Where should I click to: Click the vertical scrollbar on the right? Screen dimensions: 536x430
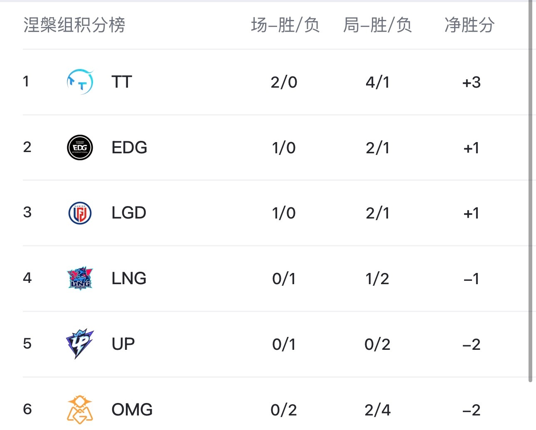tap(530, 191)
